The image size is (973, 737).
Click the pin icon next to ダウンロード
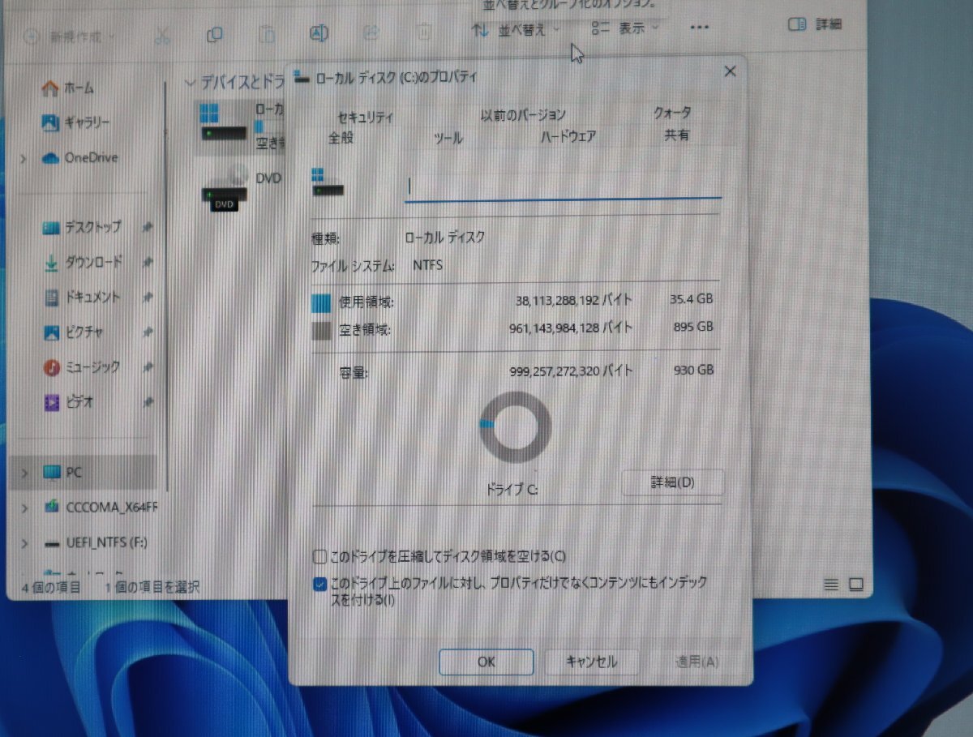[147, 263]
